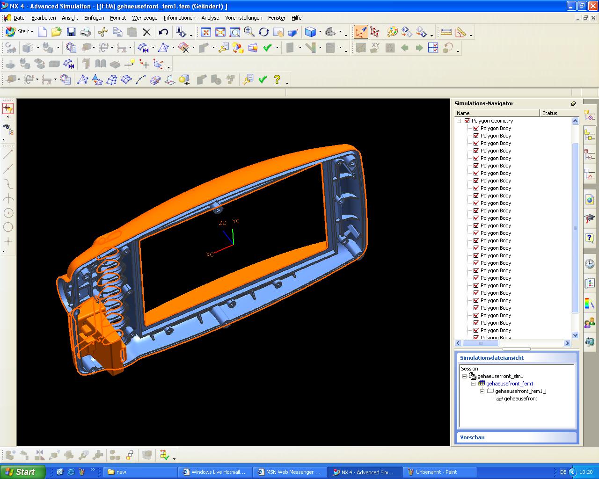
Task: Click the Zoom in/out magnifier icon
Action: 249,32
